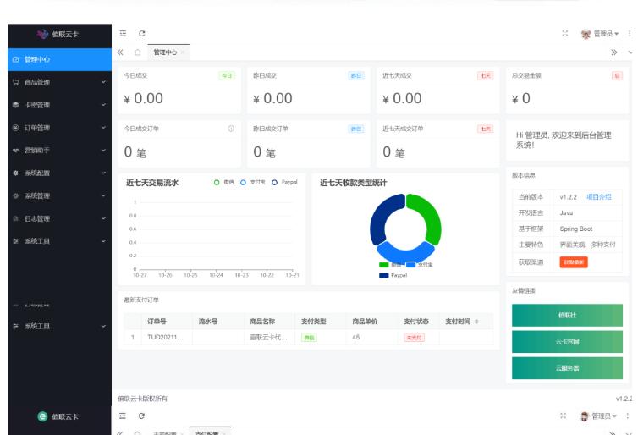Click 商品单价 value 45 in order row
The height and width of the screenshot is (435, 638).
point(356,338)
